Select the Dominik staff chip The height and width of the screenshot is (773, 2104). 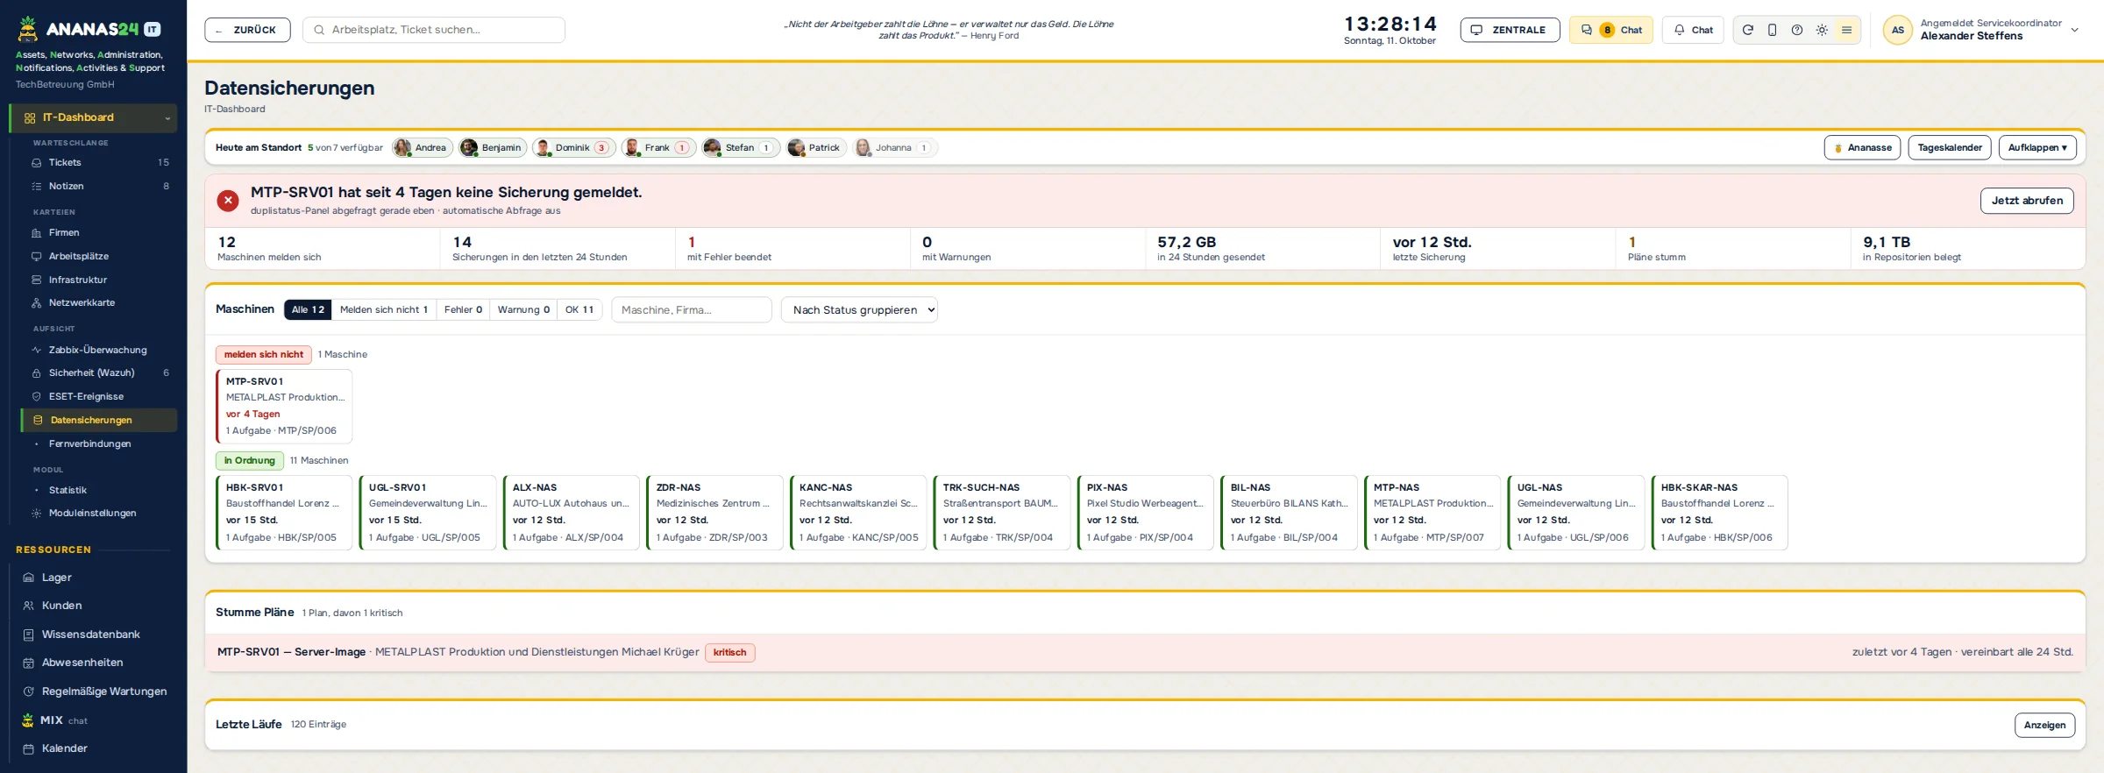(x=574, y=148)
